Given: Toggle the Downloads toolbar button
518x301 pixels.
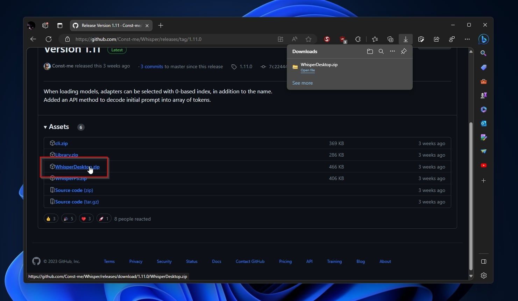Looking at the screenshot, I should (406, 39).
